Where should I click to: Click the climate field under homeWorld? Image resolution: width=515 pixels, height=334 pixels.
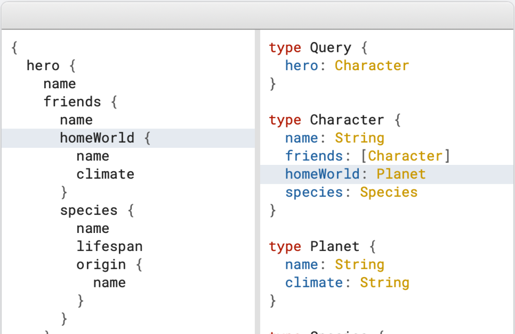coord(105,174)
